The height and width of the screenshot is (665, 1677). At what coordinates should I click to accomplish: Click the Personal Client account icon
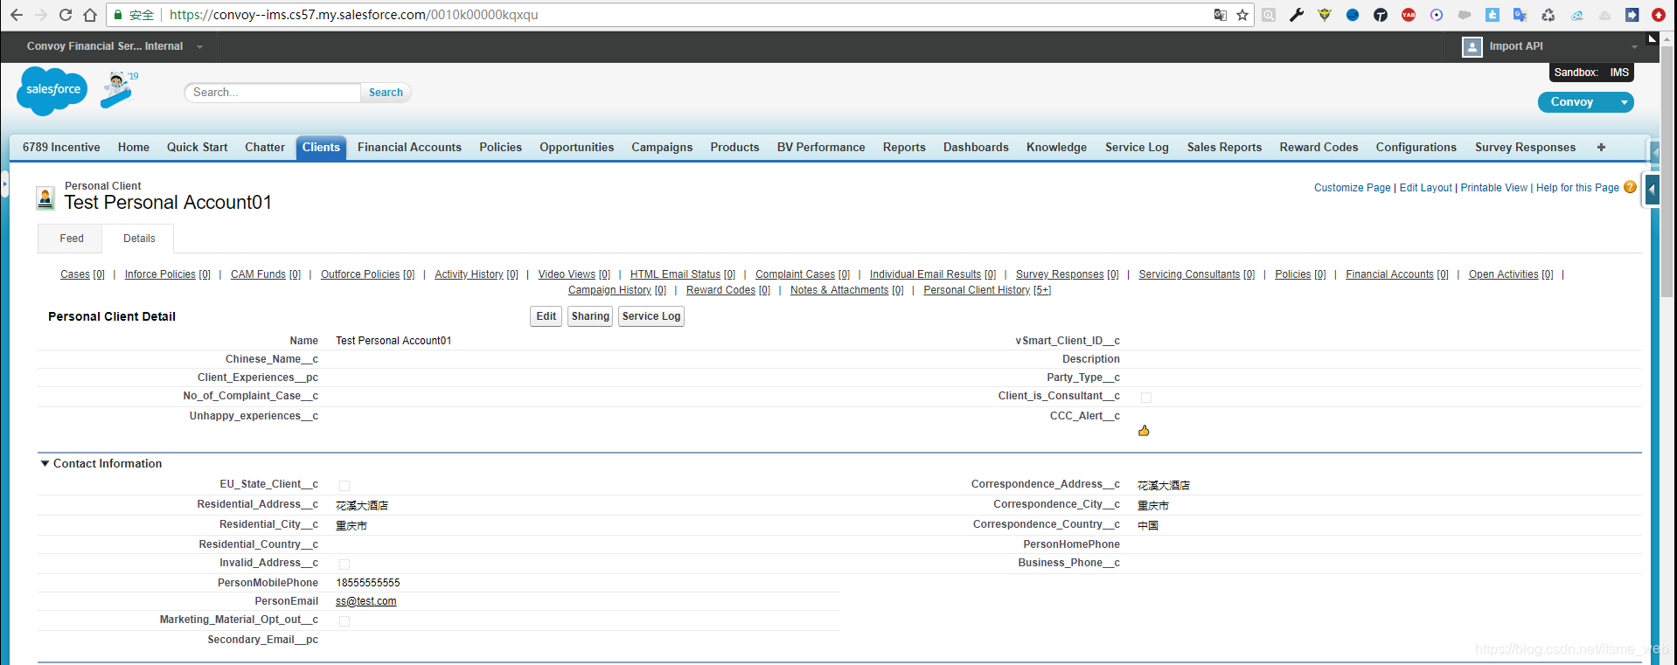[45, 198]
